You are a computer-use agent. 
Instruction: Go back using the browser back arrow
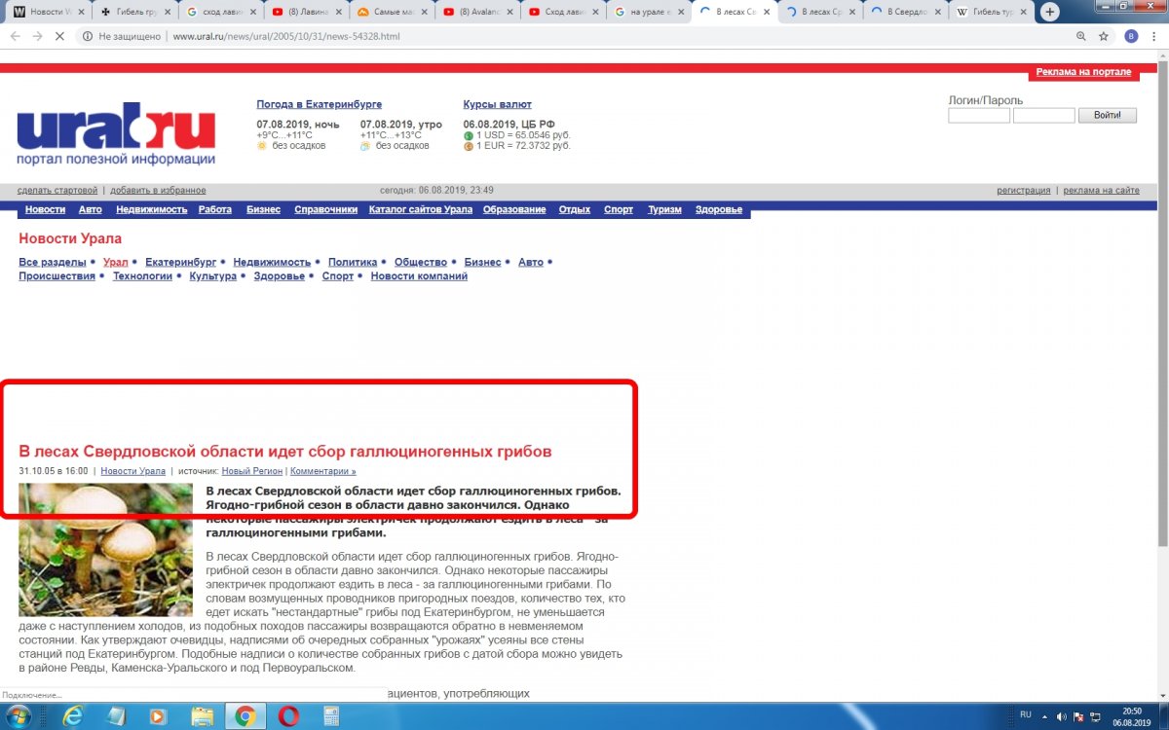(14, 36)
